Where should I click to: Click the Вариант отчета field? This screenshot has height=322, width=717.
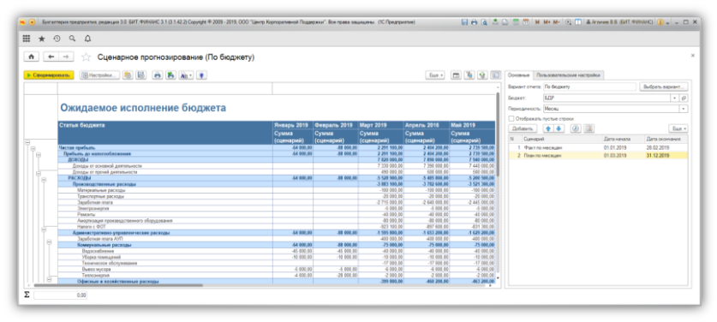[589, 86]
